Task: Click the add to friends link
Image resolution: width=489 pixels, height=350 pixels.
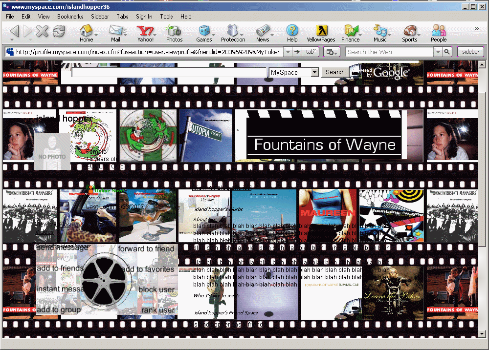Action: (x=60, y=268)
